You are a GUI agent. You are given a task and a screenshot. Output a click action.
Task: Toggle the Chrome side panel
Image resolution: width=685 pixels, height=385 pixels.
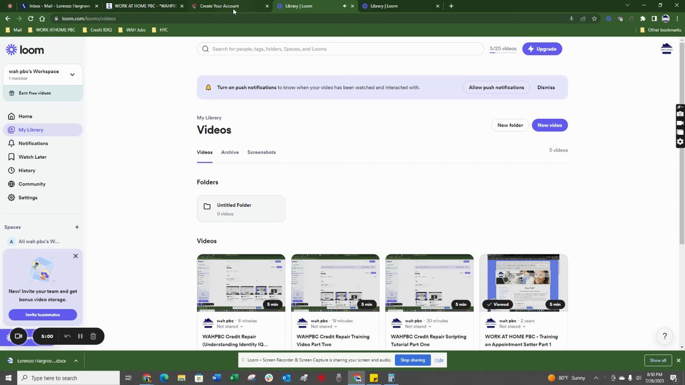coord(654,19)
